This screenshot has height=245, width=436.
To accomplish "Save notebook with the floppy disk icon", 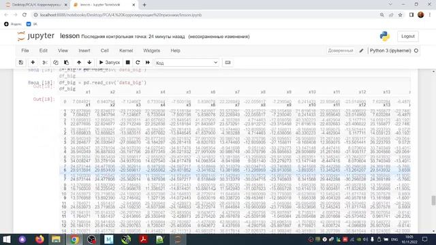I will click(21, 63).
